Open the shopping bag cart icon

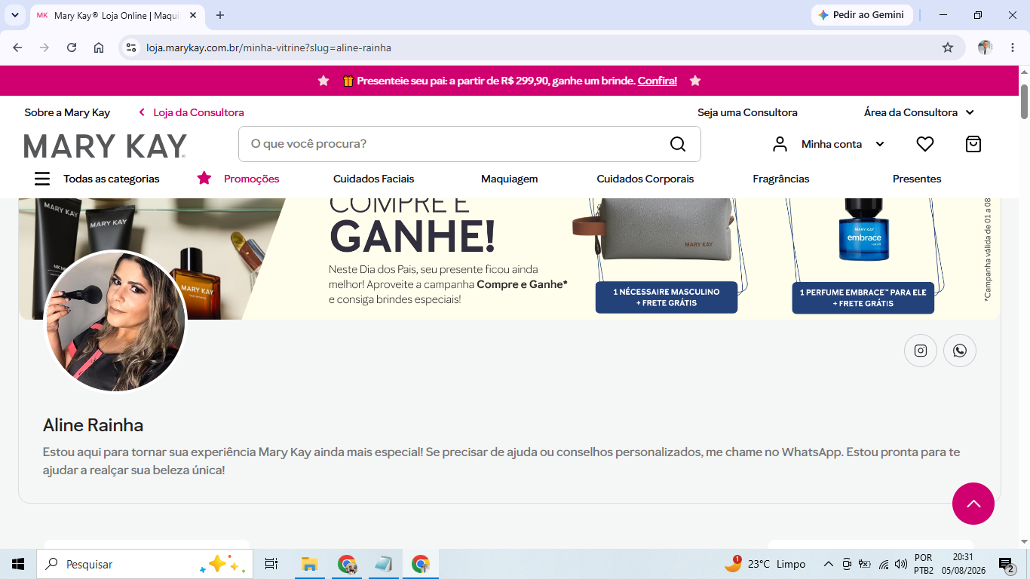(973, 144)
